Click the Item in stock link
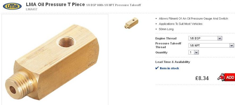This screenshot has width=235, height=105. coord(169,68)
